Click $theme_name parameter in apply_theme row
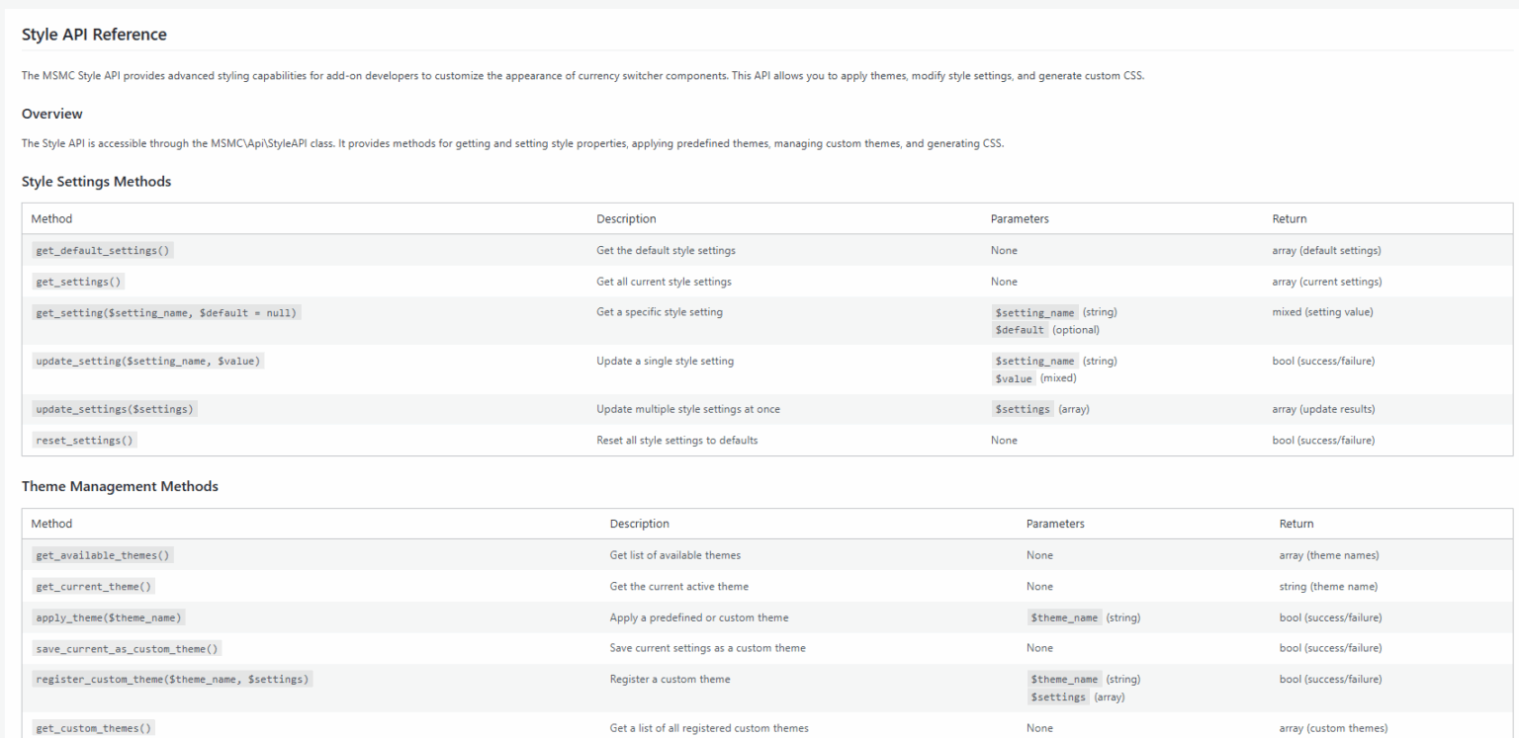This screenshot has height=738, width=1519. 1063,617
